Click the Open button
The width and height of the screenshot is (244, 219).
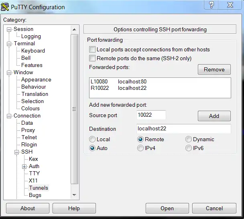coord(167,208)
